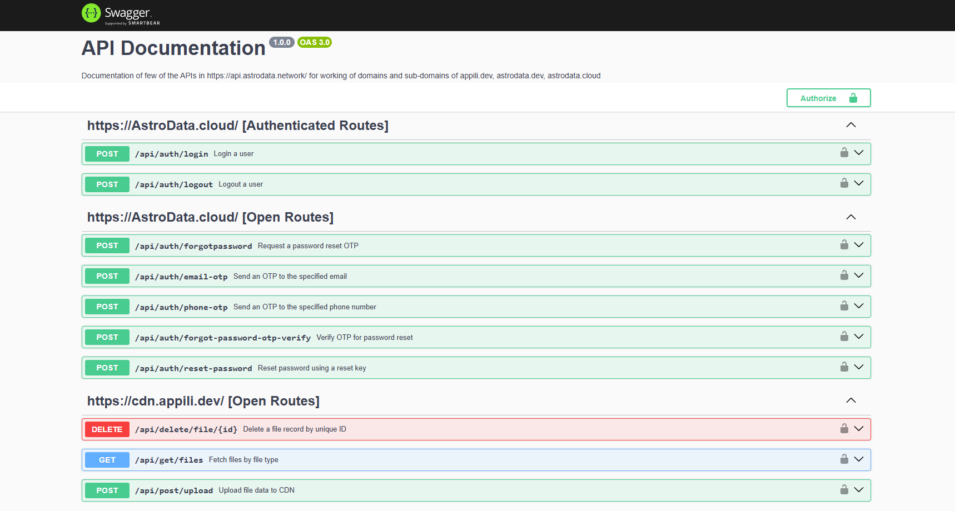Collapse cdn.appili.dev Open Routes section chevron

click(x=850, y=400)
